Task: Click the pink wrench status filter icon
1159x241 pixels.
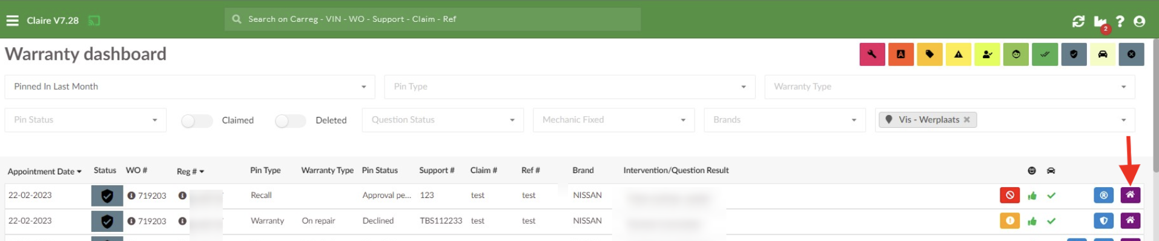Action: point(872,54)
